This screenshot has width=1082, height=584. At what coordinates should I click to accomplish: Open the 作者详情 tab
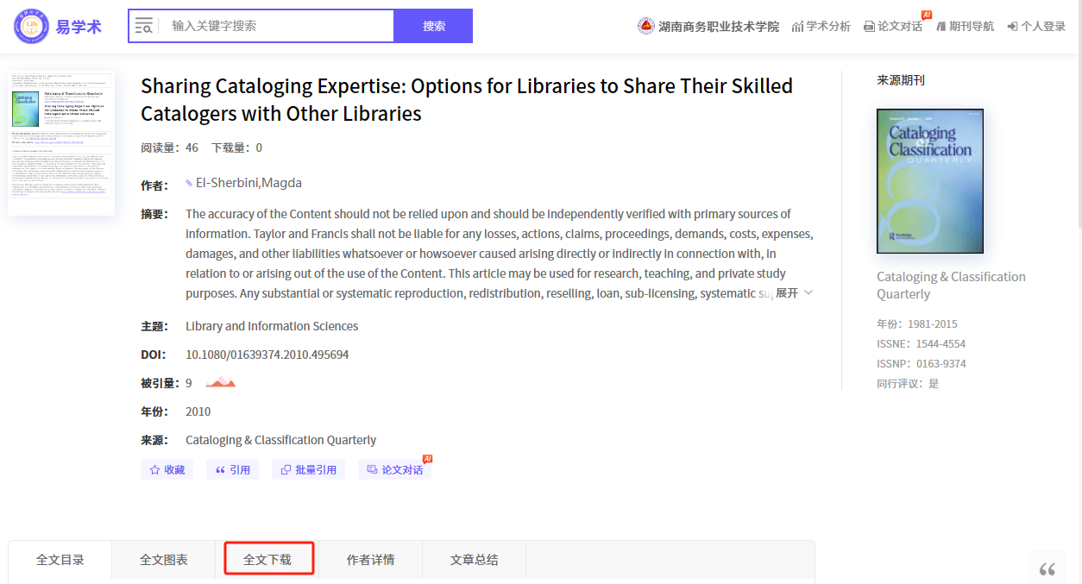[x=371, y=560]
